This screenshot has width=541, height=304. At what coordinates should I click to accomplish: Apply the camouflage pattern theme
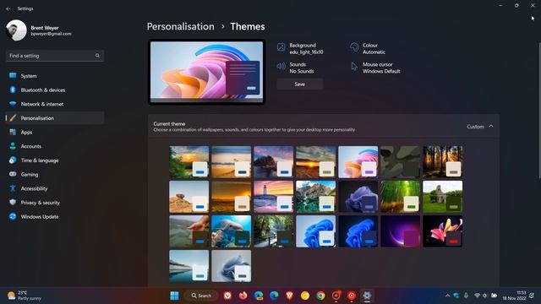coord(400,161)
